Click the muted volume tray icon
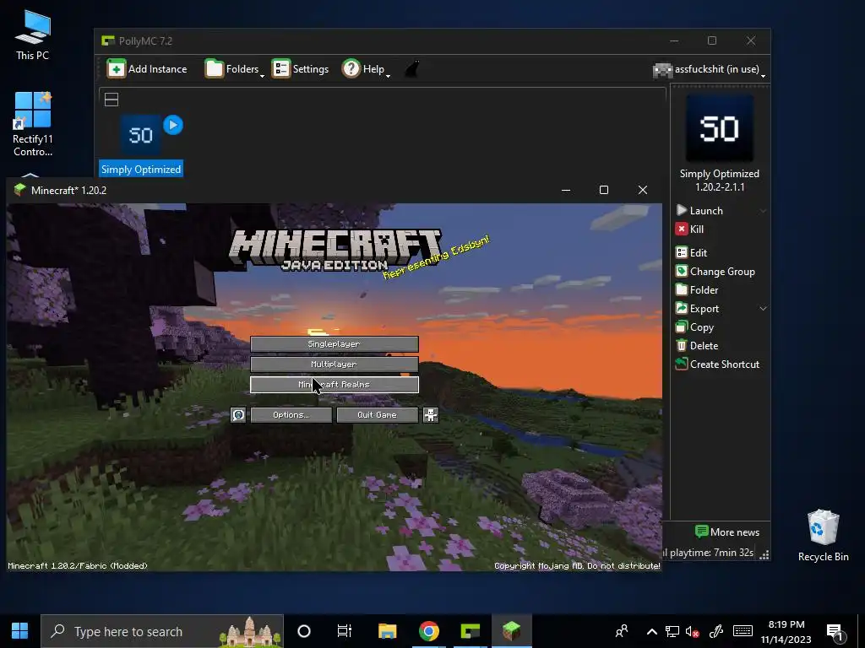The height and width of the screenshot is (648, 865). coord(693,631)
